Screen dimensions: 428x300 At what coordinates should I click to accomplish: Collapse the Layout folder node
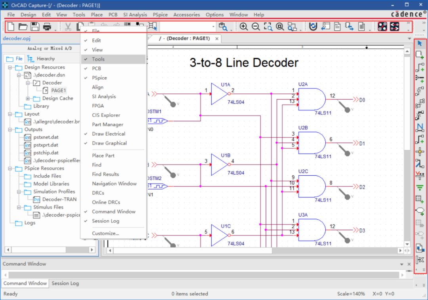pos(10,114)
